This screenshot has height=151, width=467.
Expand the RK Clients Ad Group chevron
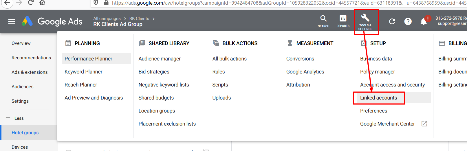pos(153,19)
